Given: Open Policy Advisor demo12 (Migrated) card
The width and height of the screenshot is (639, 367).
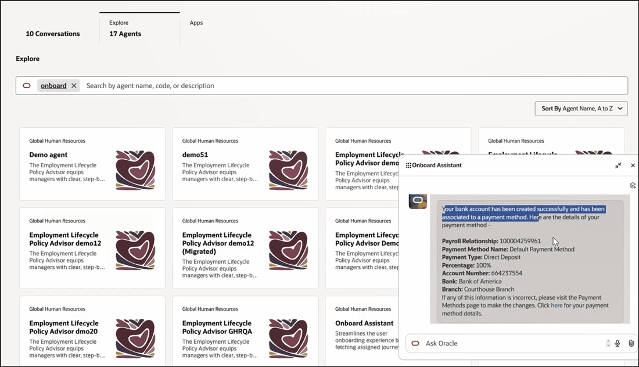Looking at the screenshot, I should point(245,248).
